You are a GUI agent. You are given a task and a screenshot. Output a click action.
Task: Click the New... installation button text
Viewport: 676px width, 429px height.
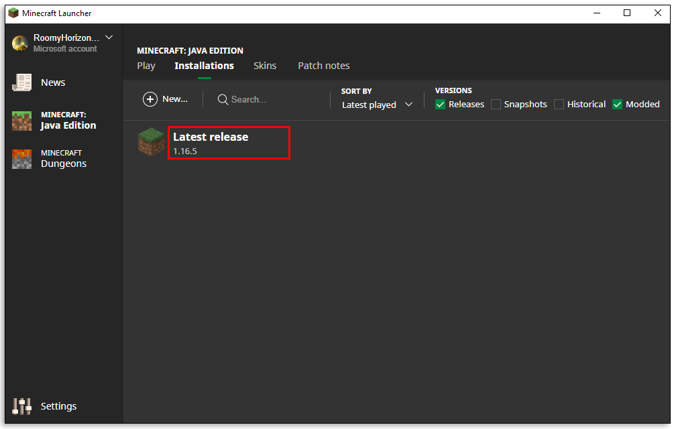(174, 99)
